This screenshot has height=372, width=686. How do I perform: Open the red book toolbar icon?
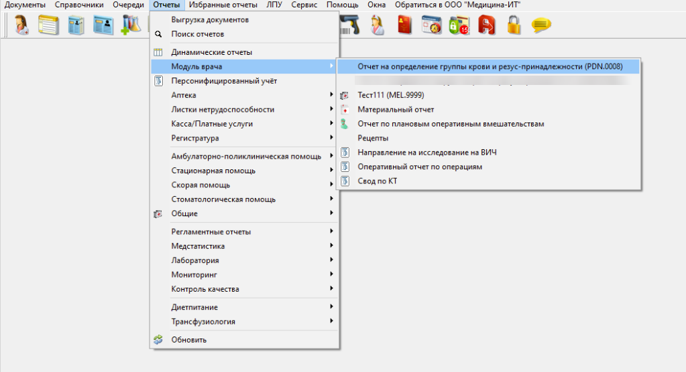pyautogui.click(x=404, y=25)
